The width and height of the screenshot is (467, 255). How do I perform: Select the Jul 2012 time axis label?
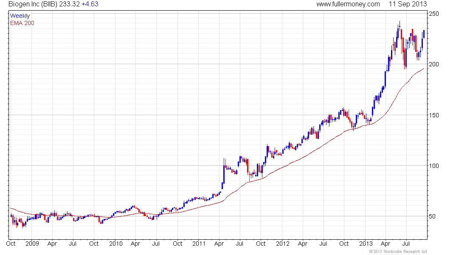click(x=323, y=244)
